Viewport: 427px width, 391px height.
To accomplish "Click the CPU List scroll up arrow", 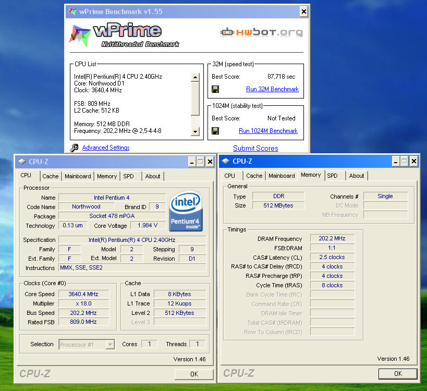I will pyautogui.click(x=195, y=77).
